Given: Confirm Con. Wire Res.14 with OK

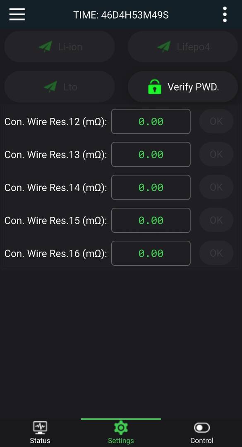Looking at the screenshot, I should pyautogui.click(x=216, y=187).
